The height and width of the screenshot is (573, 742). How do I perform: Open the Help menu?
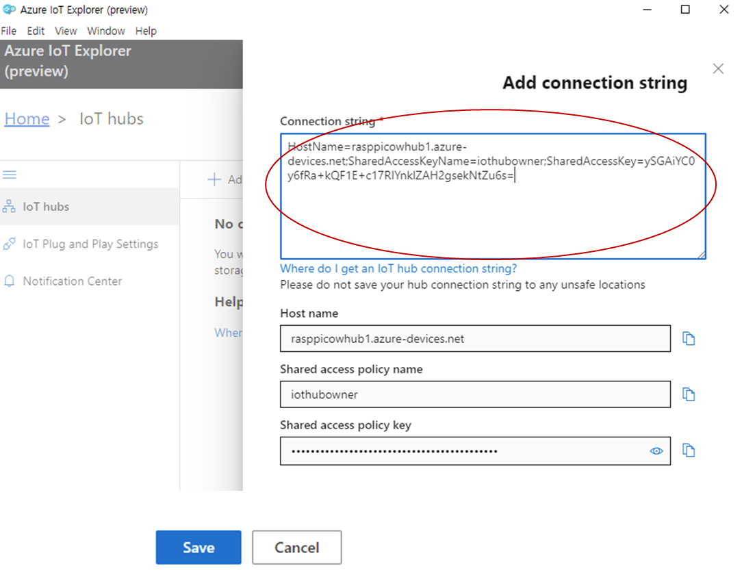[x=146, y=31]
